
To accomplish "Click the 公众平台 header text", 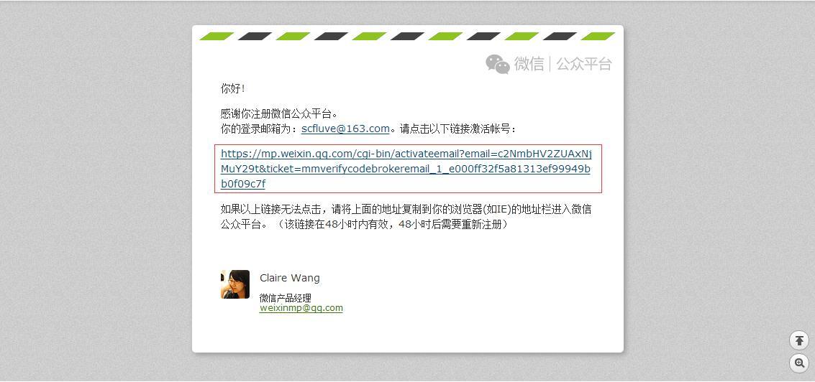I will (584, 64).
